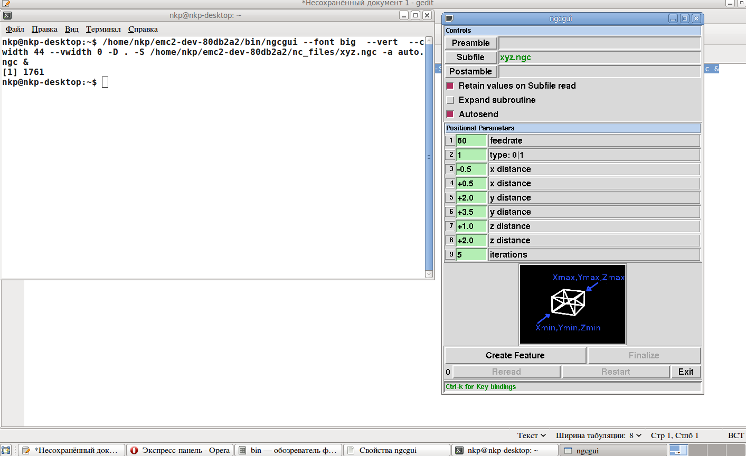Click the x distance field with -0.5
This screenshot has width=746, height=456.
pos(471,169)
